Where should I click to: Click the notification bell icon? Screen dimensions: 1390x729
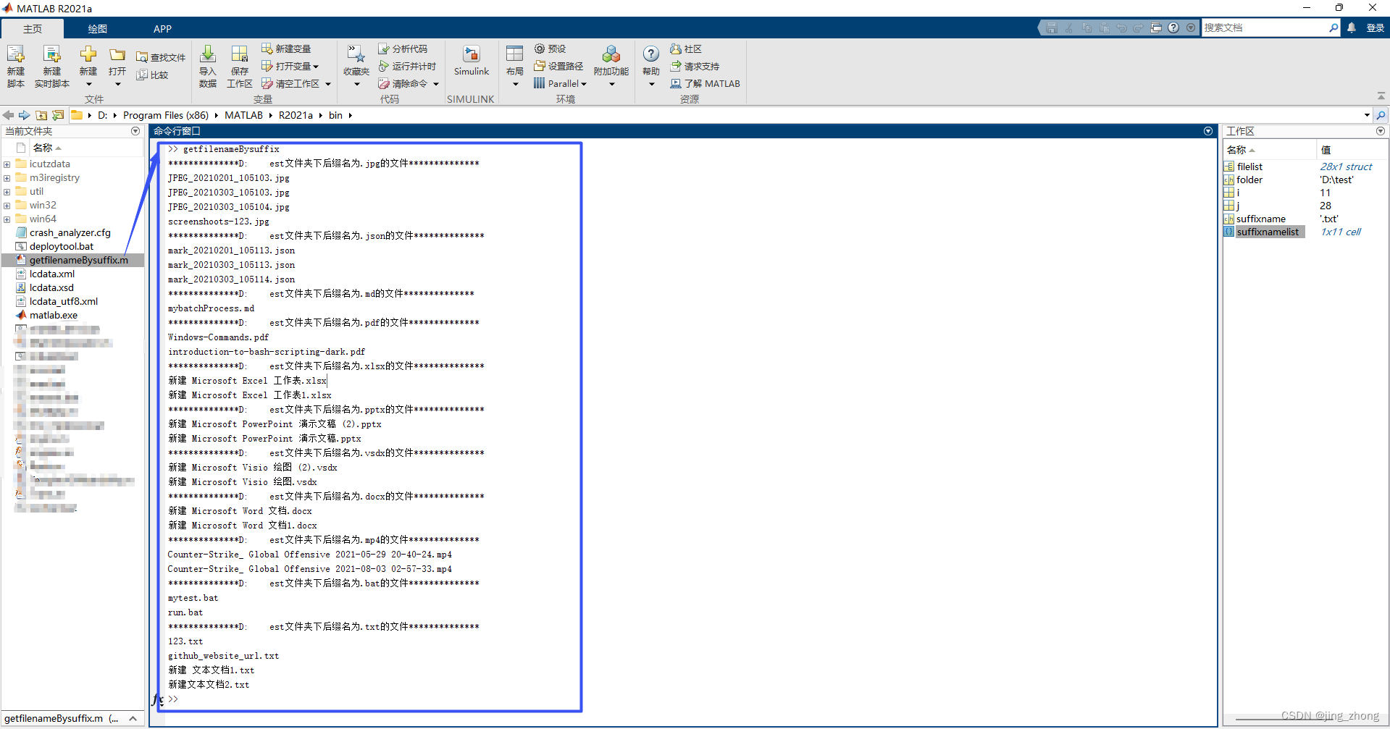click(1352, 28)
